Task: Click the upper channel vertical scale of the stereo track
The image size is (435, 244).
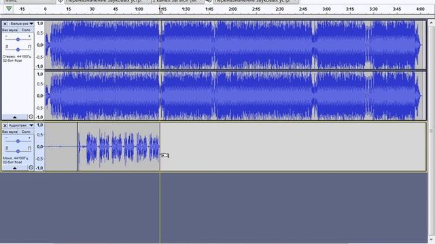Action: tap(39, 45)
